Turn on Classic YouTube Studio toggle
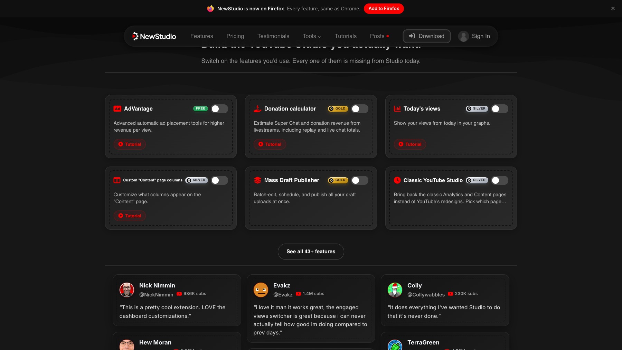The height and width of the screenshot is (350, 622). pyautogui.click(x=500, y=180)
